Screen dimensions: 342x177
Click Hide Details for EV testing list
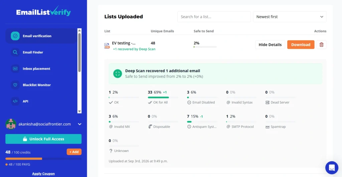pos(270,45)
